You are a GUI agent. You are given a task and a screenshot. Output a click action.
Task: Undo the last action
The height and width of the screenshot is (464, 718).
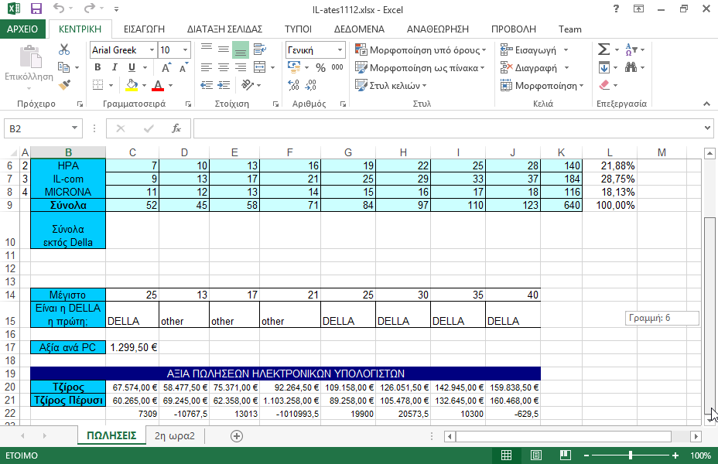click(x=59, y=8)
